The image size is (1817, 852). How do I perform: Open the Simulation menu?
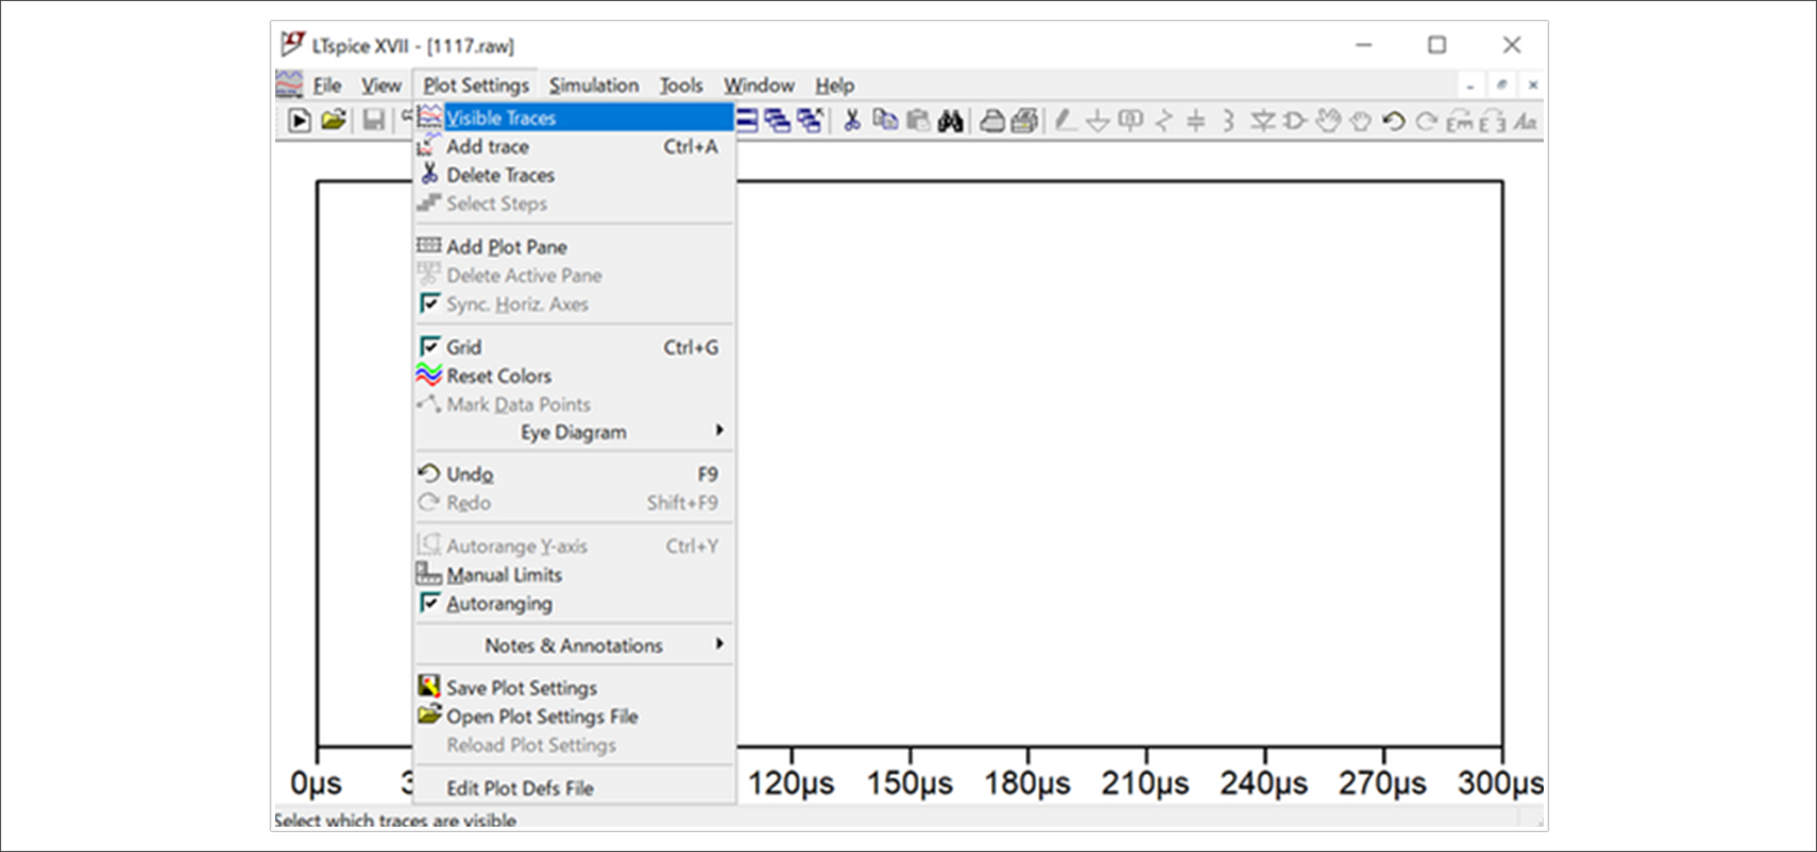pyautogui.click(x=594, y=85)
